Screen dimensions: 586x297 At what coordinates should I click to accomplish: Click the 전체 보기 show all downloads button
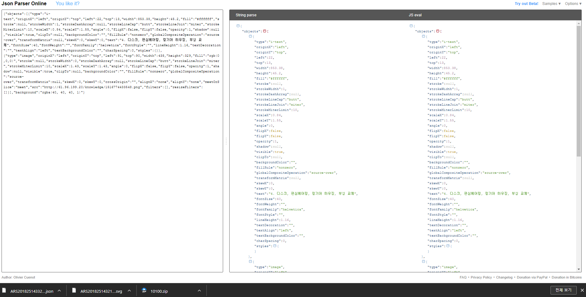563,290
